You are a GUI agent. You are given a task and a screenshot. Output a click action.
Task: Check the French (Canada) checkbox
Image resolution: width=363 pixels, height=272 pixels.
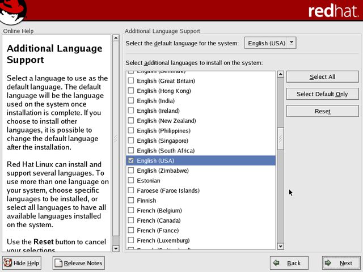coord(132,220)
